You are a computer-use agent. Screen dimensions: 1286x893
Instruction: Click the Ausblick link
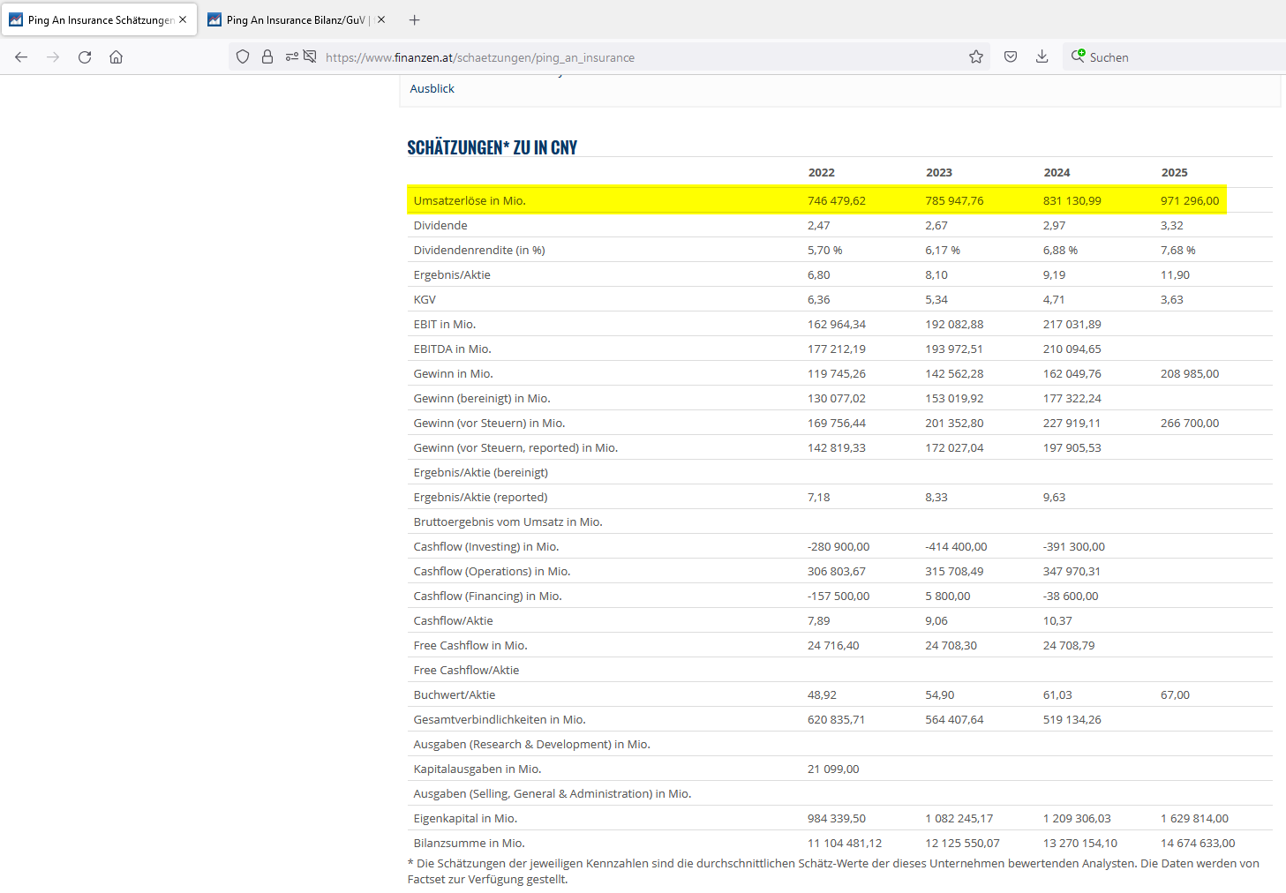click(x=432, y=88)
